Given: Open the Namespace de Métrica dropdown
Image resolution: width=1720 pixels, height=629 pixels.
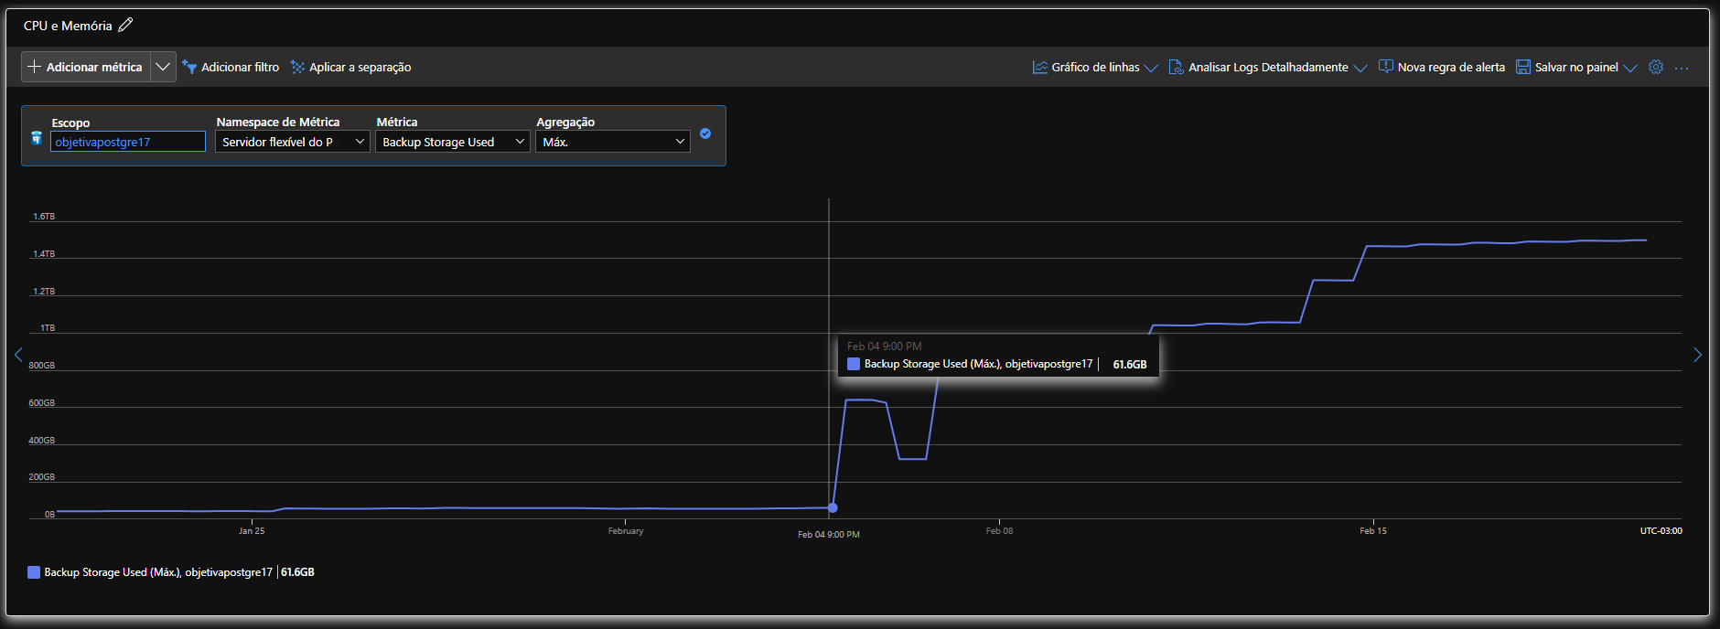Looking at the screenshot, I should coord(293,142).
